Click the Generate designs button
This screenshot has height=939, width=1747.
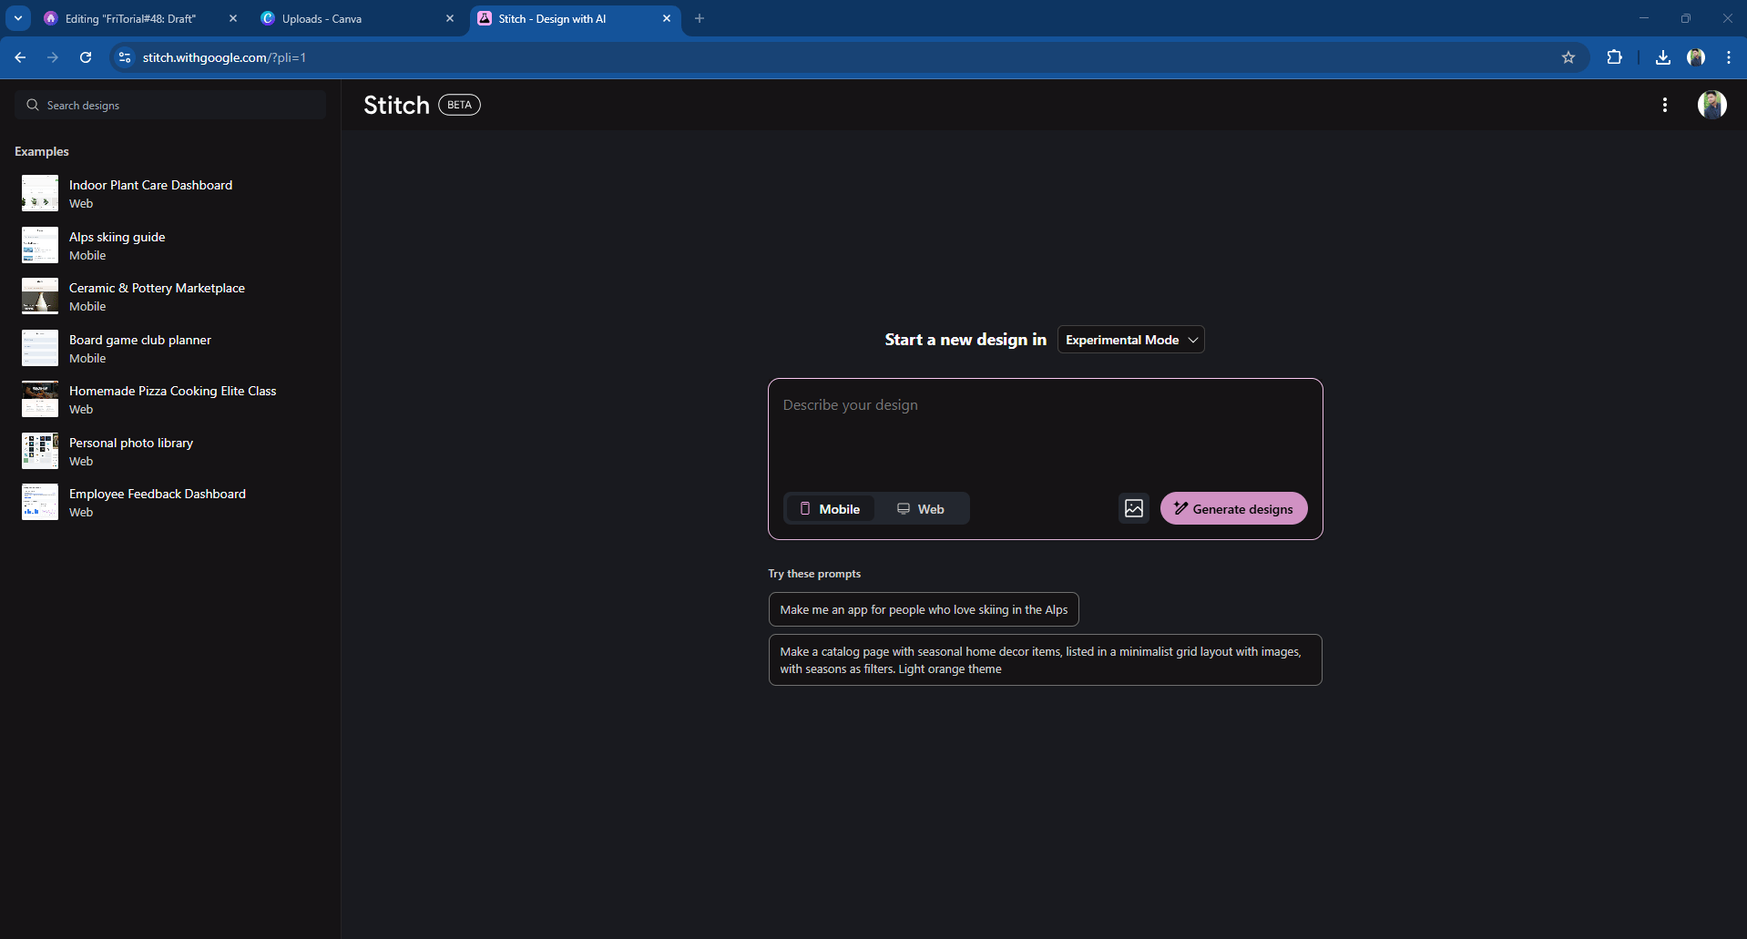pyautogui.click(x=1234, y=508)
